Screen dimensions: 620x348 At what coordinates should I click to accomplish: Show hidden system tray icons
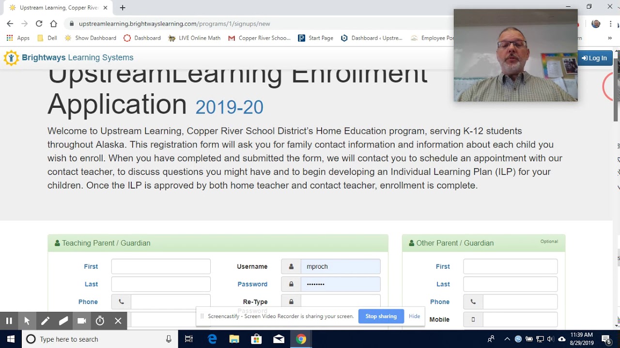coord(507,339)
